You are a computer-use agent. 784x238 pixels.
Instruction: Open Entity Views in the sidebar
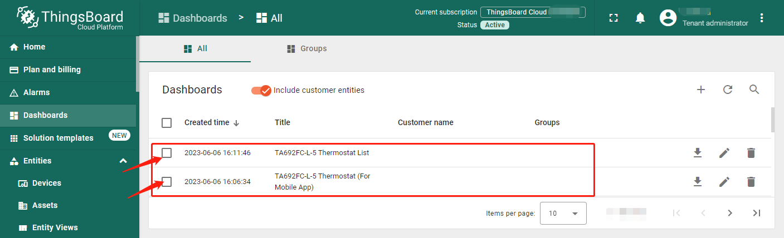(x=68, y=227)
